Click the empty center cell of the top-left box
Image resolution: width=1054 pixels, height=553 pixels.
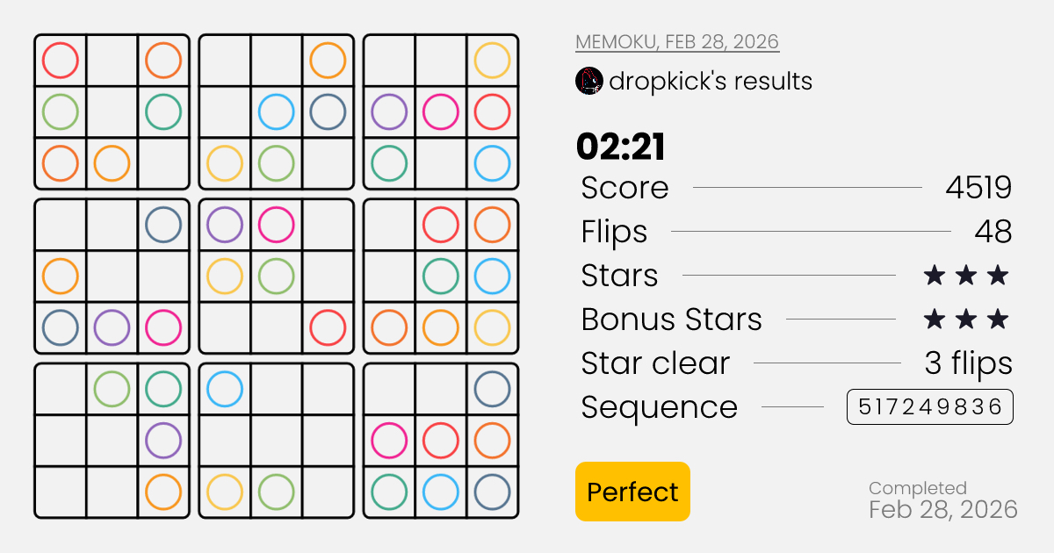tap(112, 111)
